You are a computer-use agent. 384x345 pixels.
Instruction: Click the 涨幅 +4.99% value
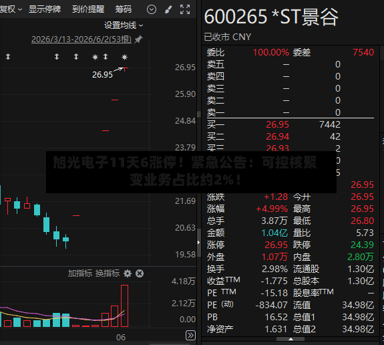pyautogui.click(x=272, y=209)
